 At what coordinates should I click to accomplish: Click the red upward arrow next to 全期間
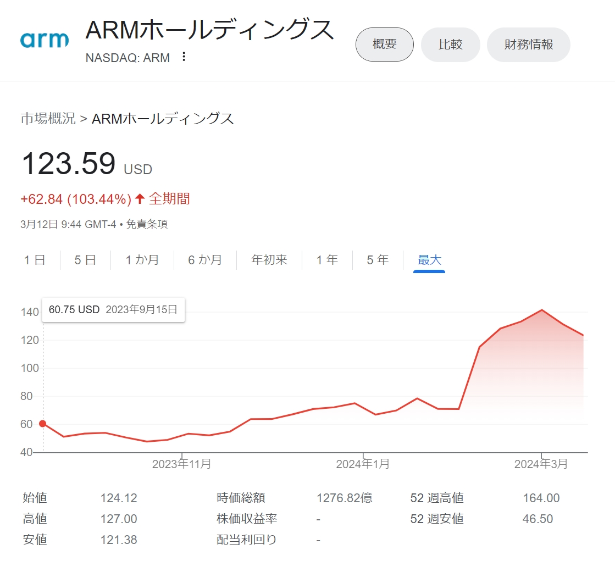(140, 198)
